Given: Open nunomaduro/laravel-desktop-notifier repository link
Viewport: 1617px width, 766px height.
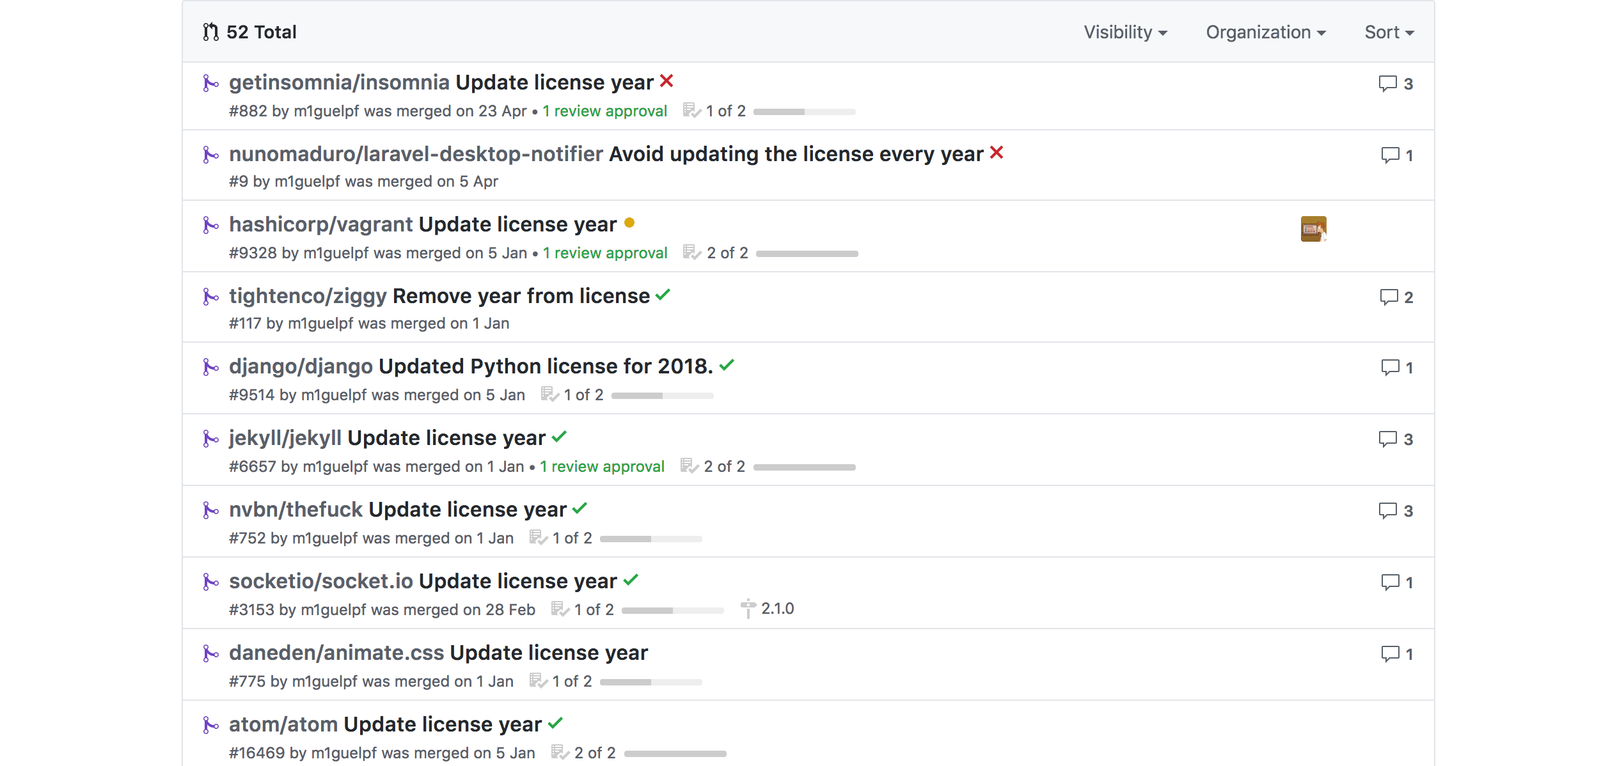Looking at the screenshot, I should 416,154.
